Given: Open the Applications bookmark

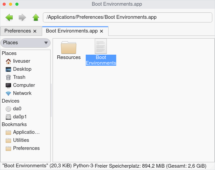Looking at the screenshot, I should (26, 132).
